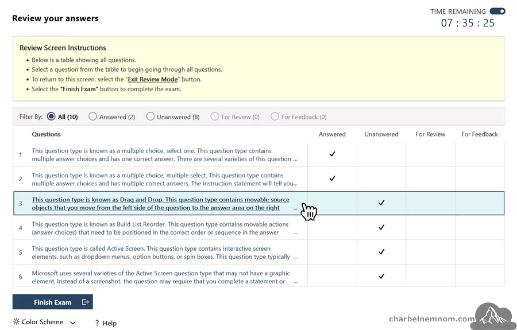The width and height of the screenshot is (517, 330).
Task: Click the Finish Exam button
Action: 53,302
